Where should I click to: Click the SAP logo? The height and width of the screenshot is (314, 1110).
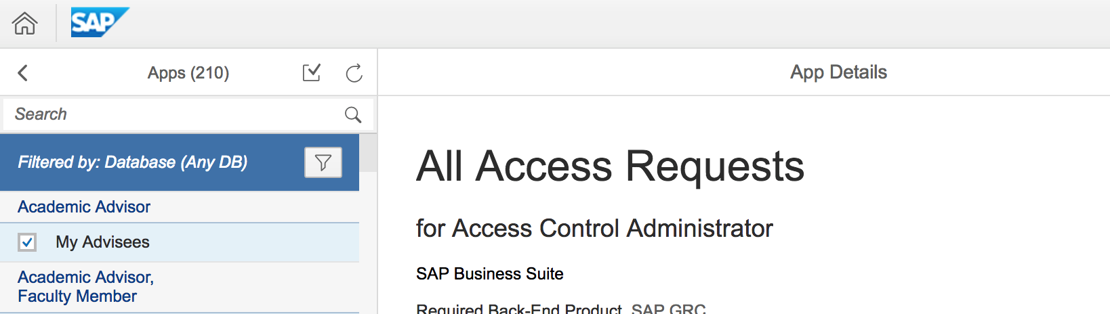(x=100, y=22)
